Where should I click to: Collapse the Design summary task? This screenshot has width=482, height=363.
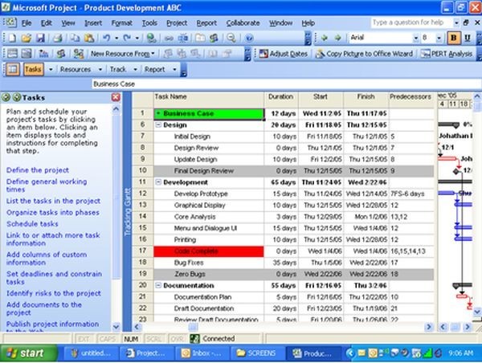click(x=158, y=124)
